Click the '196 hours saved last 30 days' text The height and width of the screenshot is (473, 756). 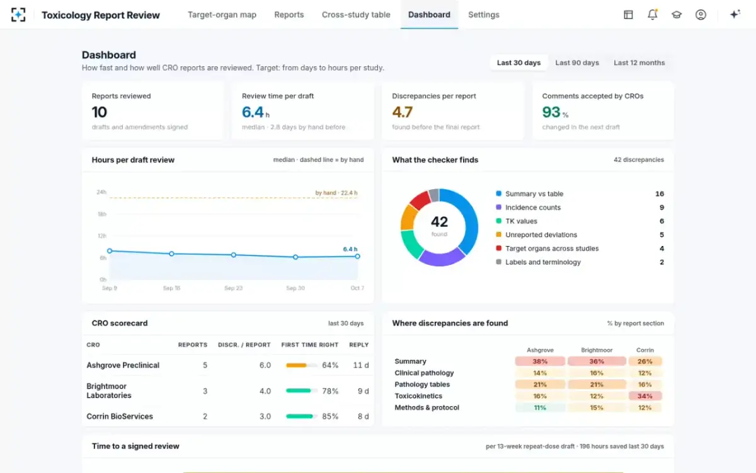(621, 447)
